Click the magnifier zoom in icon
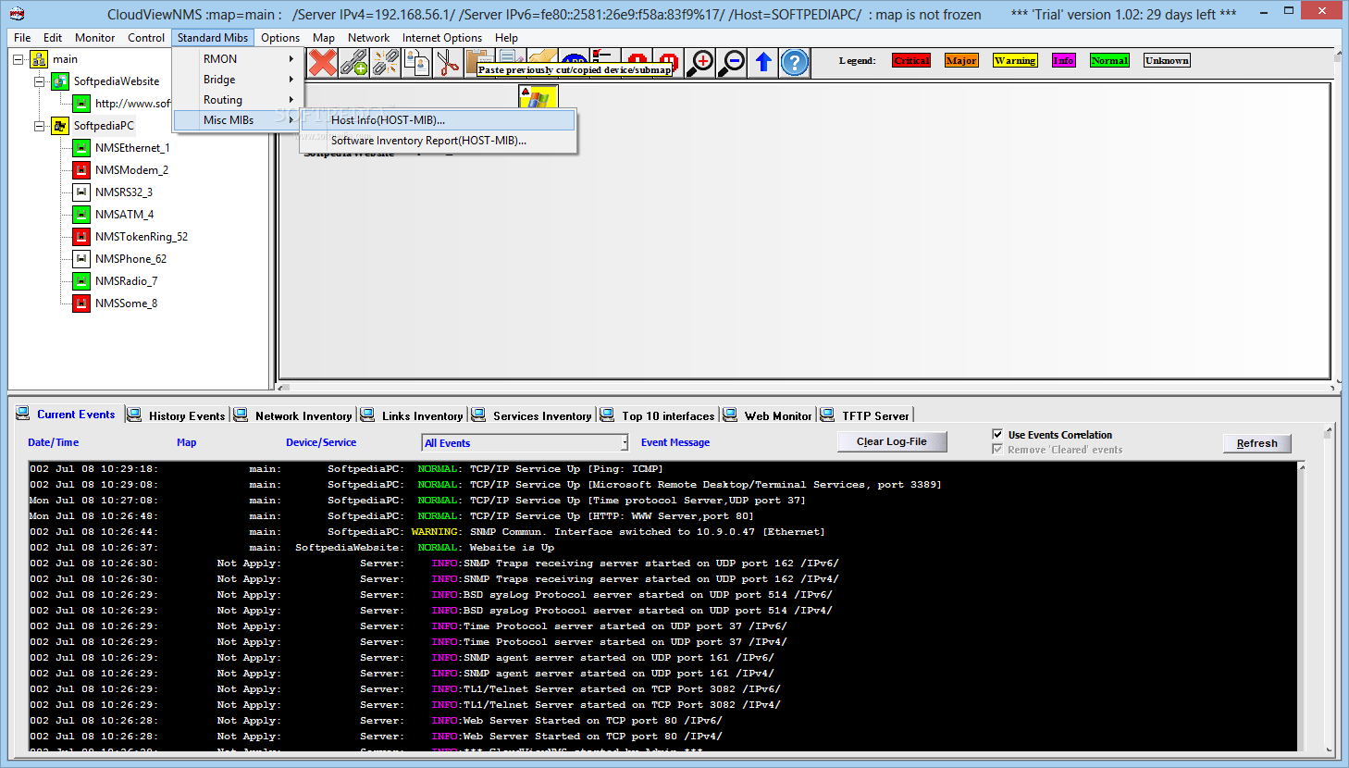The width and height of the screenshot is (1349, 768). pyautogui.click(x=700, y=62)
